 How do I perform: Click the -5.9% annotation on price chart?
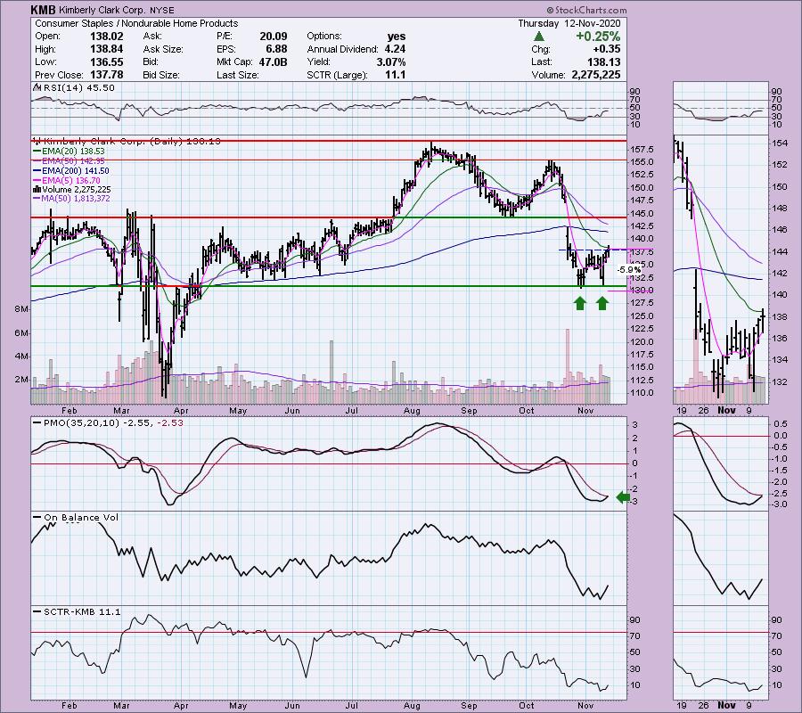click(x=627, y=269)
